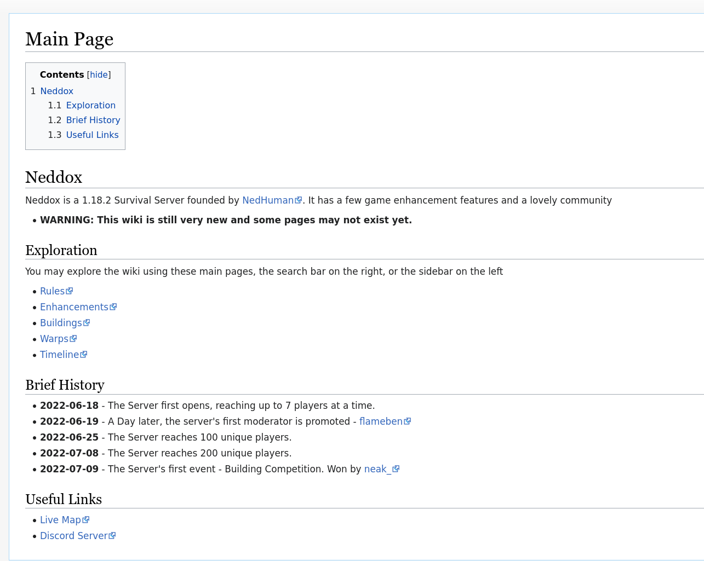Click external link icon beside Discord Server

(112, 536)
